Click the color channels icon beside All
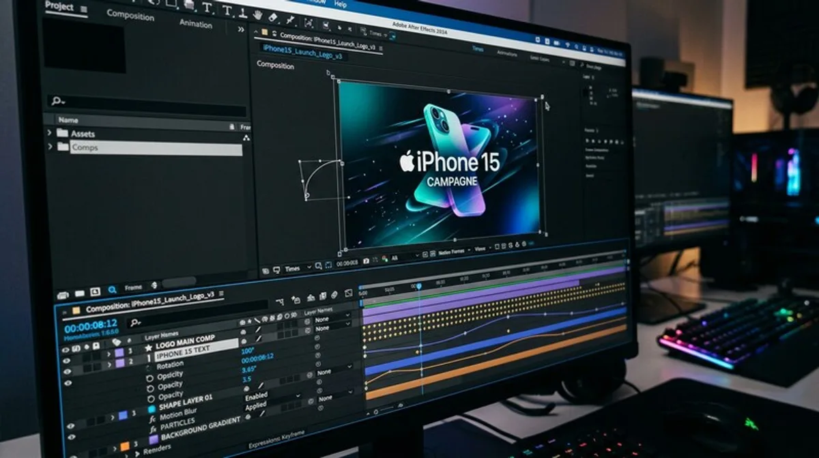The height and width of the screenshot is (458, 819). click(384, 258)
